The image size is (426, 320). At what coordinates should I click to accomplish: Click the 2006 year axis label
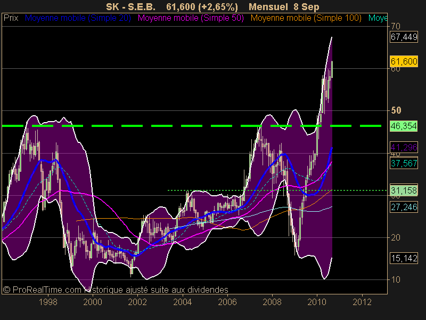coord(227,302)
